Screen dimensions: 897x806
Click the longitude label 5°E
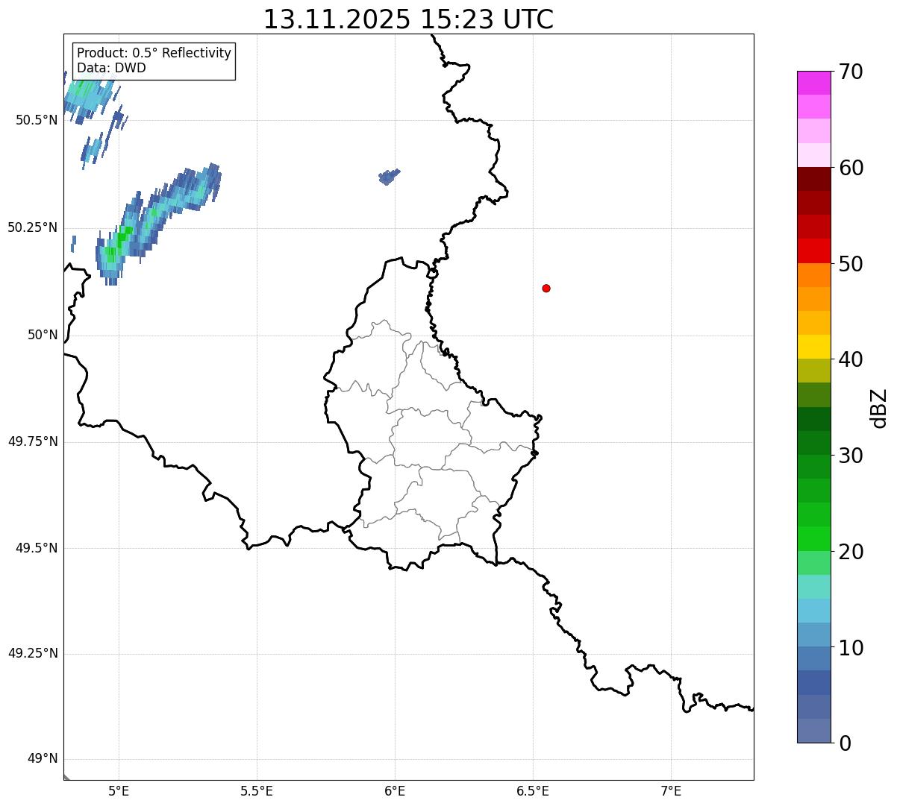tap(119, 790)
